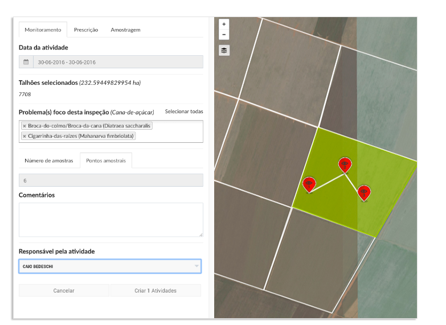Open the Responsável pela atividade dropdown
The height and width of the screenshot is (325, 446).
tap(110, 266)
